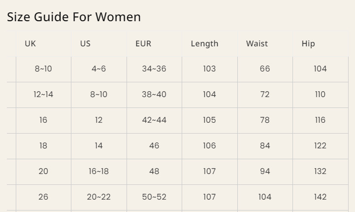Click the Hip 132 cell
355x212 pixels.
click(320, 171)
